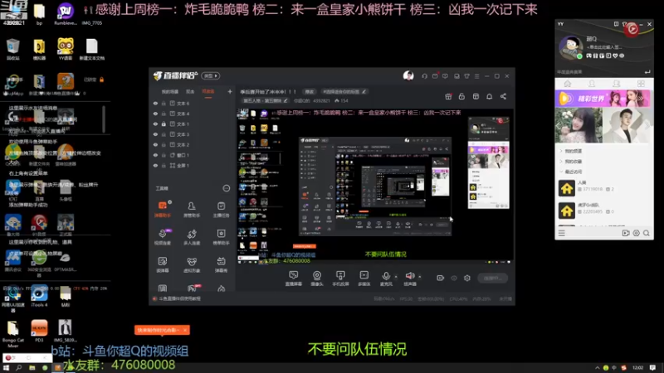Open the YY apps grid tab
Screen dimensions: 664x373
(x=641, y=84)
